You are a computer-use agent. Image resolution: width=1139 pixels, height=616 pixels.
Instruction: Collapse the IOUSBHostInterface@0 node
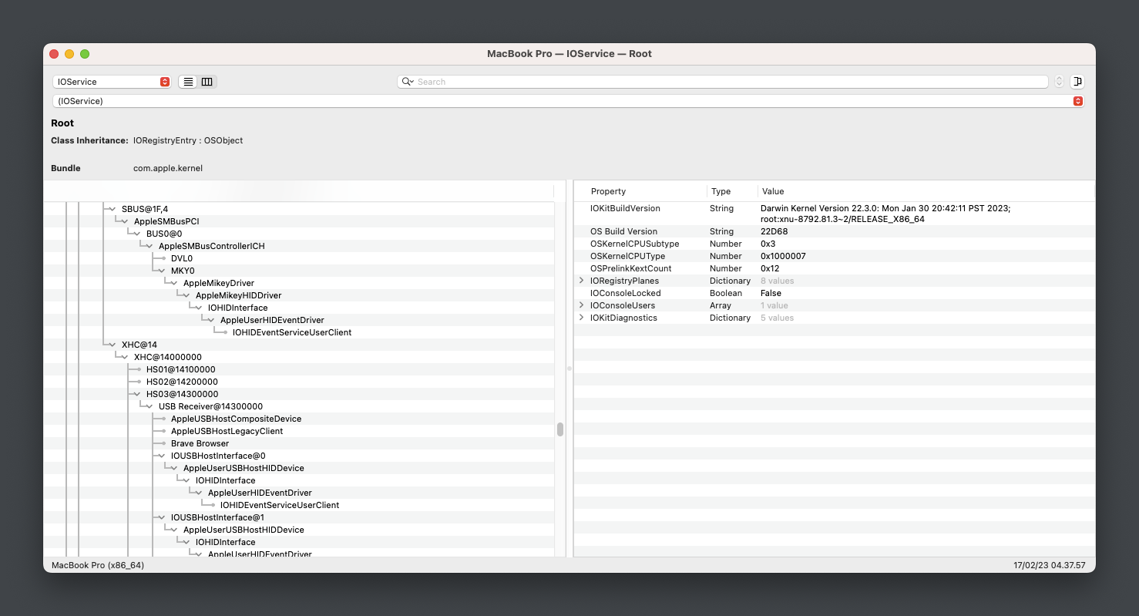pos(162,456)
